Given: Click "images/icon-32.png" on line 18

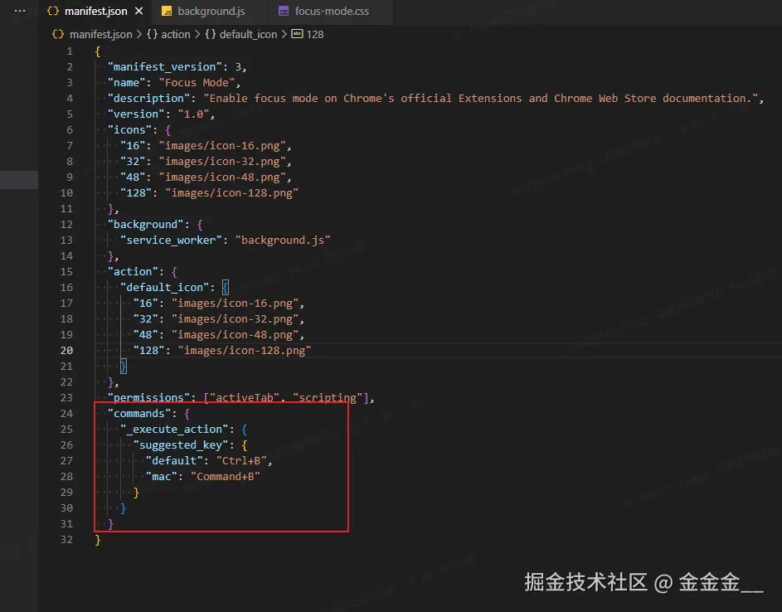Looking at the screenshot, I should click(235, 318).
